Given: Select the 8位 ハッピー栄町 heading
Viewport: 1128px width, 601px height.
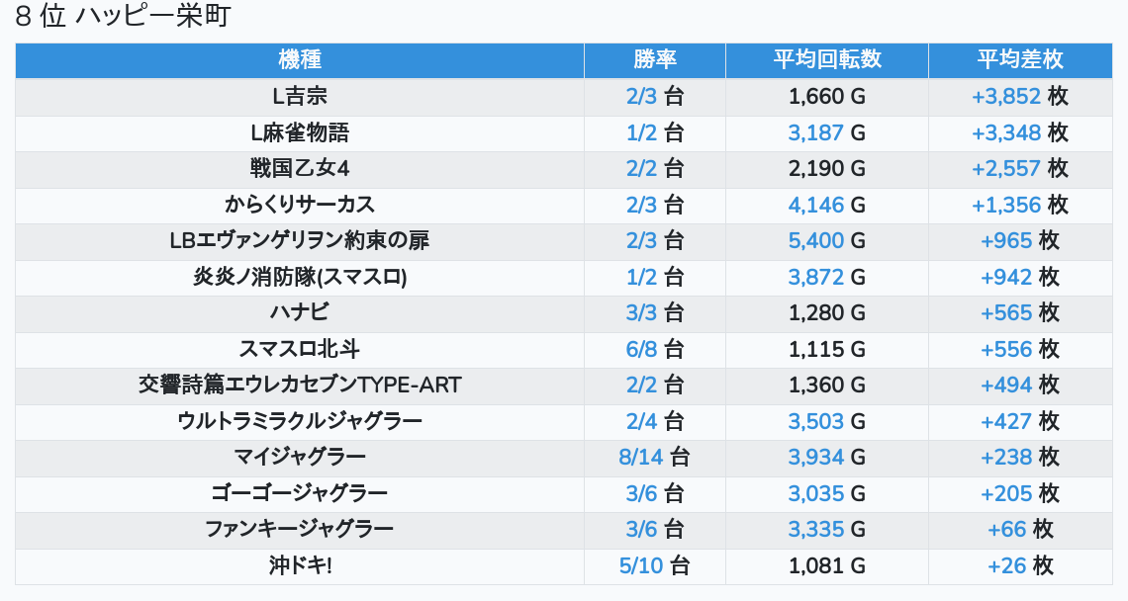Looking at the screenshot, I should 123,16.
